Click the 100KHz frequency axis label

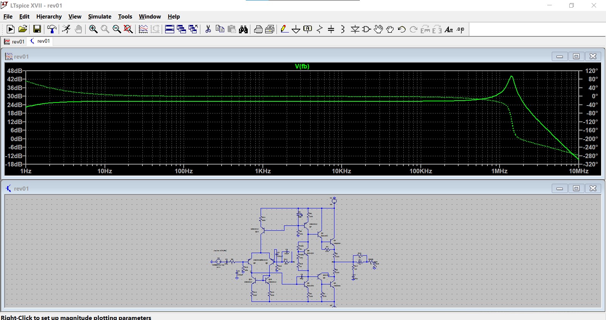click(420, 171)
